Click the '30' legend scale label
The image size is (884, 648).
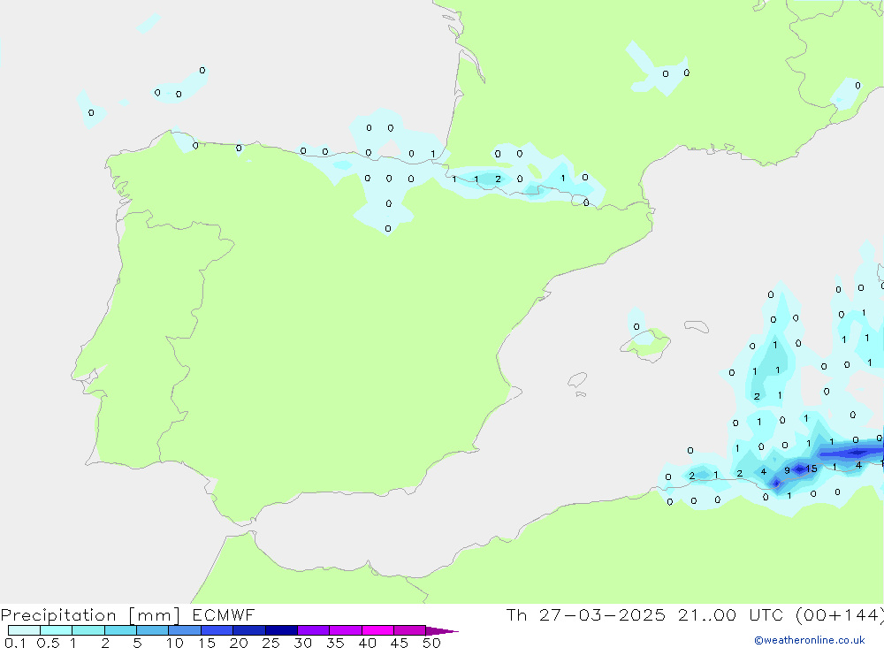tap(302, 643)
